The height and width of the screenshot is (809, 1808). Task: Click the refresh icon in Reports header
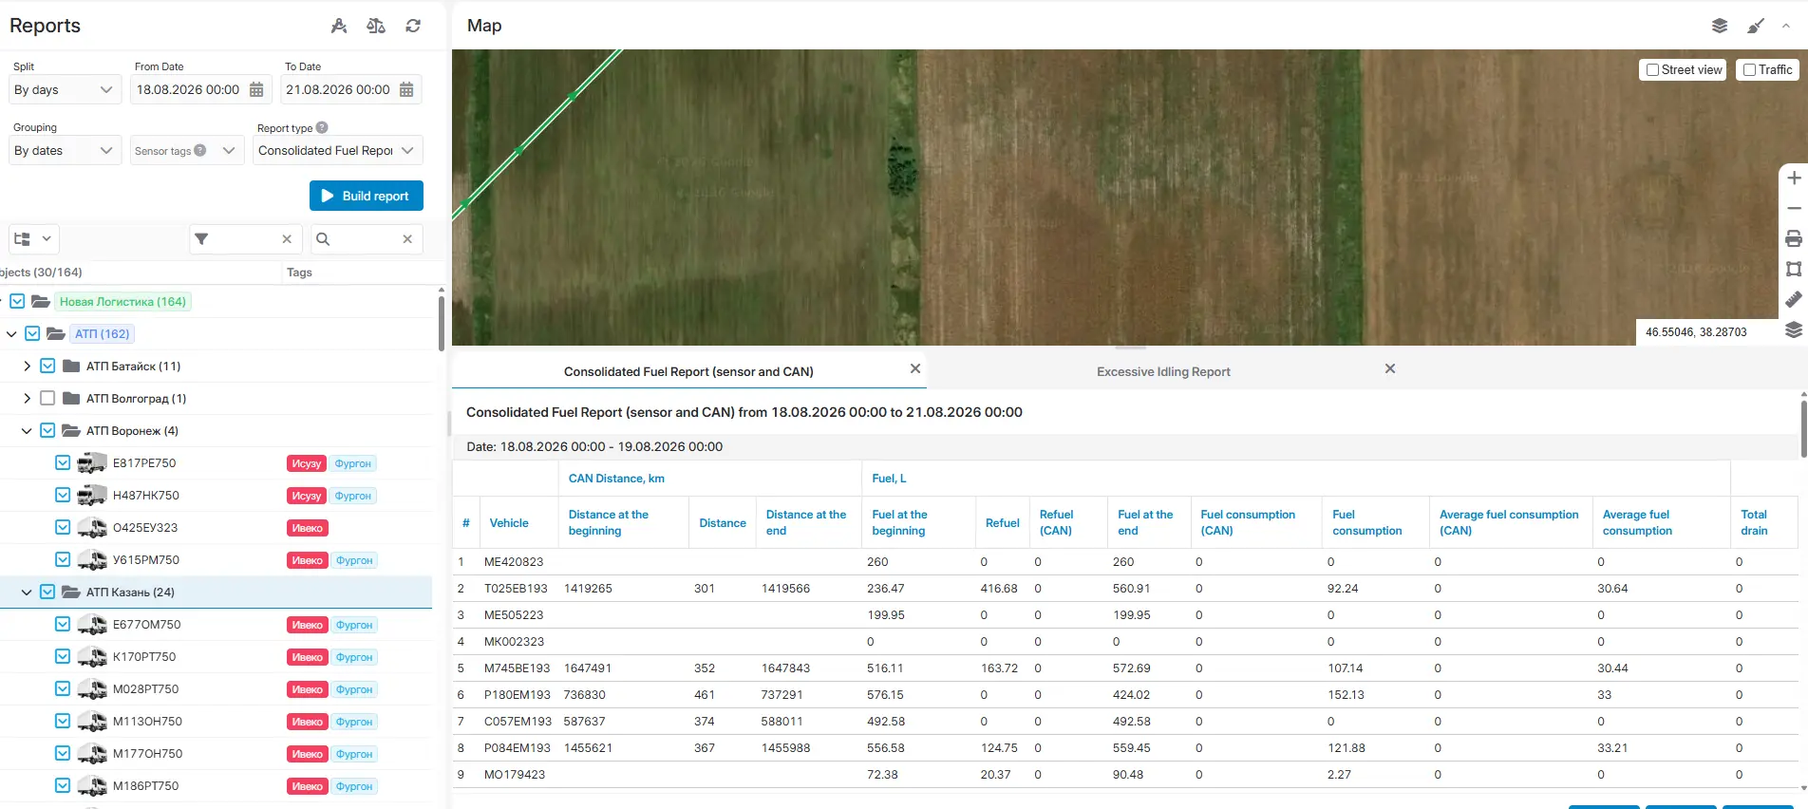[x=413, y=26]
